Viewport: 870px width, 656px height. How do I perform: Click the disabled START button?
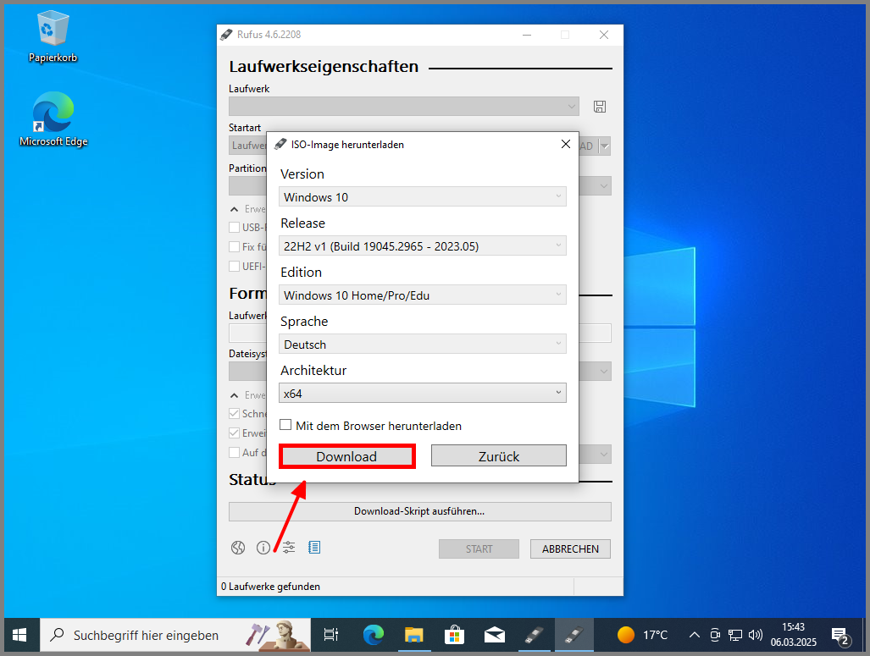(479, 549)
